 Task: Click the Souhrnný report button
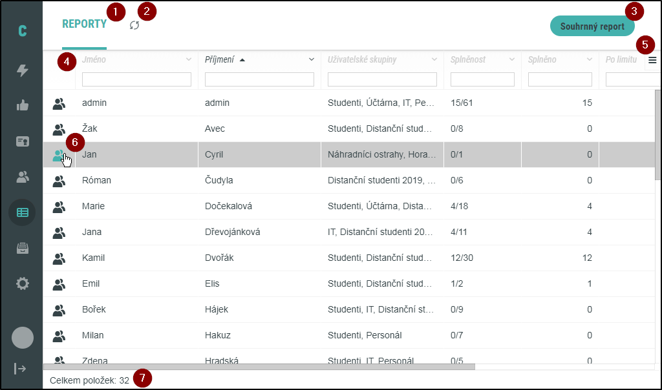pos(592,26)
